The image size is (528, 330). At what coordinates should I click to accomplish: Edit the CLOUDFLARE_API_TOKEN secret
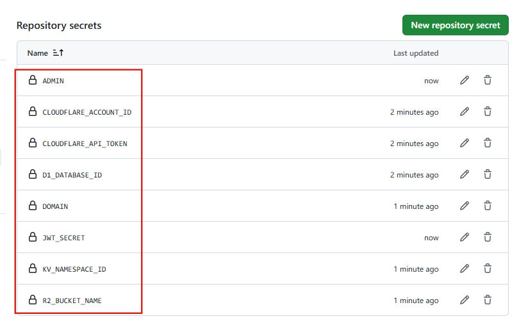click(465, 143)
